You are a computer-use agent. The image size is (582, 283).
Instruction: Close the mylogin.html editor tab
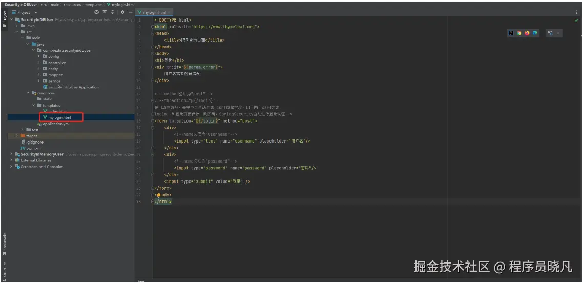pos(169,13)
